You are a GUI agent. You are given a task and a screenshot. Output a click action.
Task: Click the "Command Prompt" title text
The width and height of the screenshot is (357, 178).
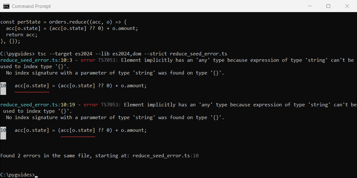pos(31,6)
